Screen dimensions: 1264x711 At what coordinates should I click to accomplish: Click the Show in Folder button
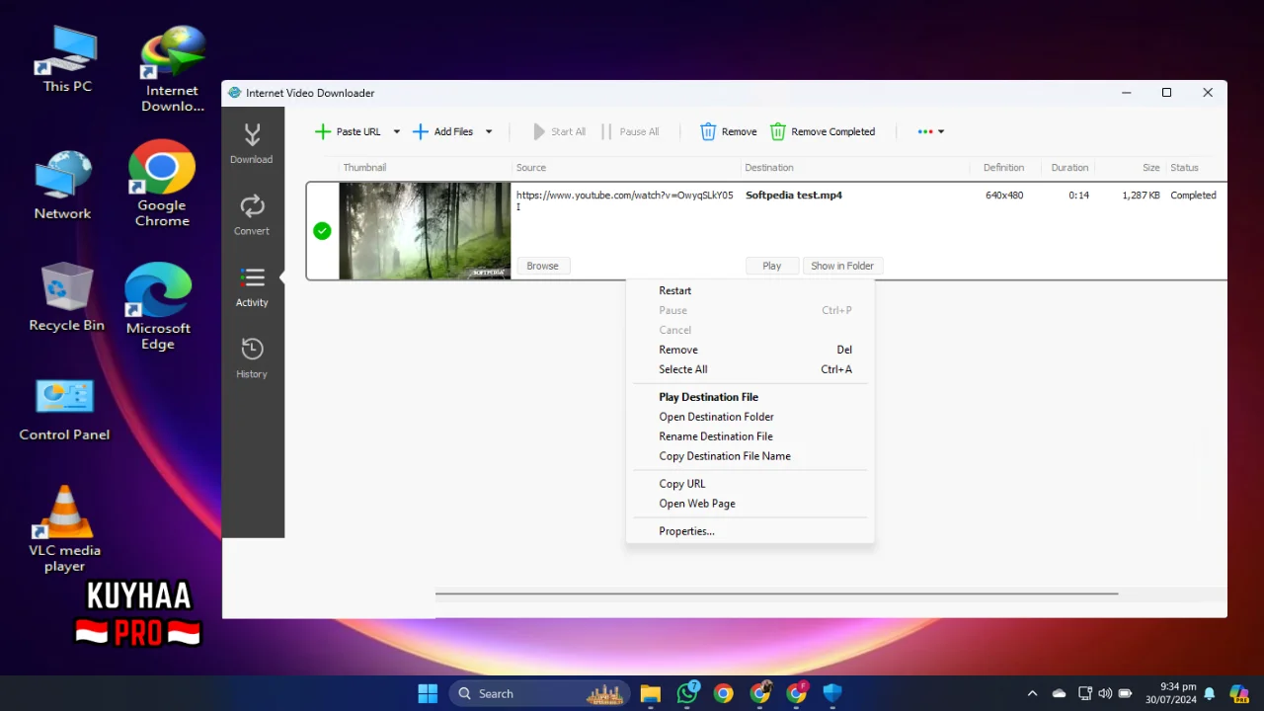click(x=842, y=266)
